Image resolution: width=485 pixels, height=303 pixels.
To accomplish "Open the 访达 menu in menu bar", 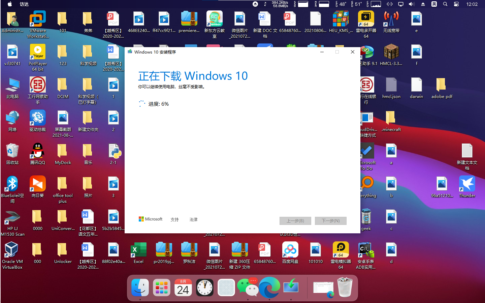I will [x=24, y=4].
